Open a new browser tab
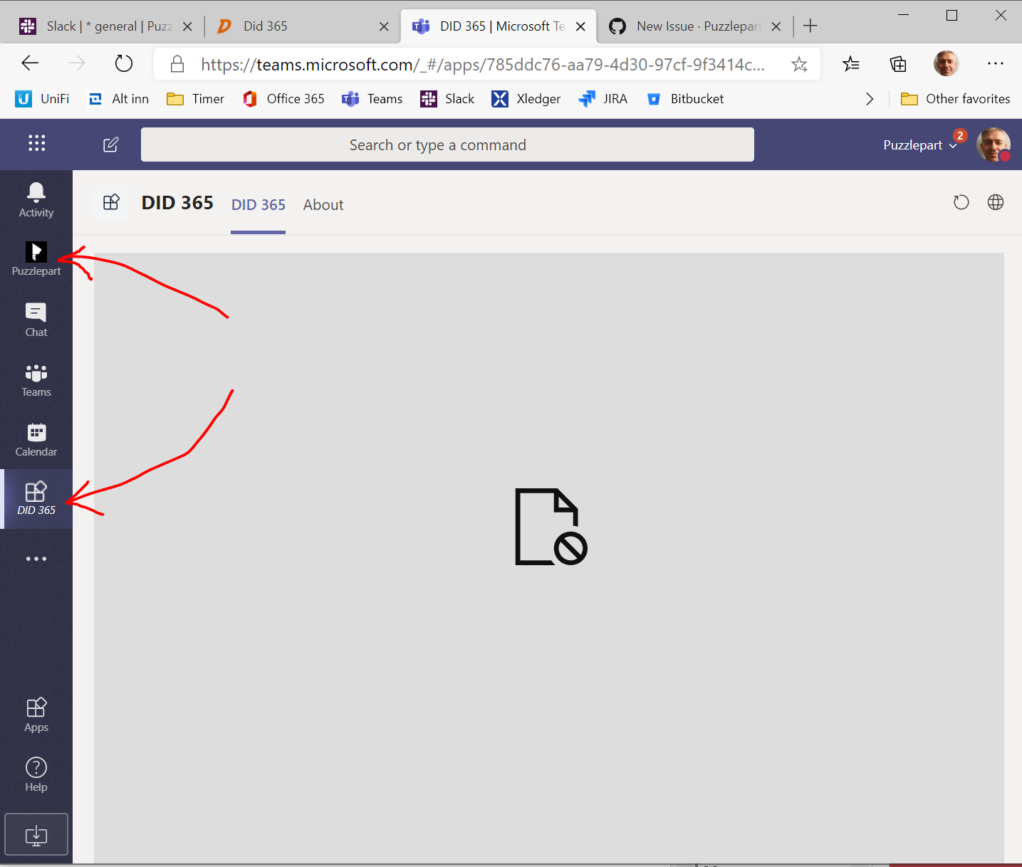The image size is (1022, 867). coord(810,26)
